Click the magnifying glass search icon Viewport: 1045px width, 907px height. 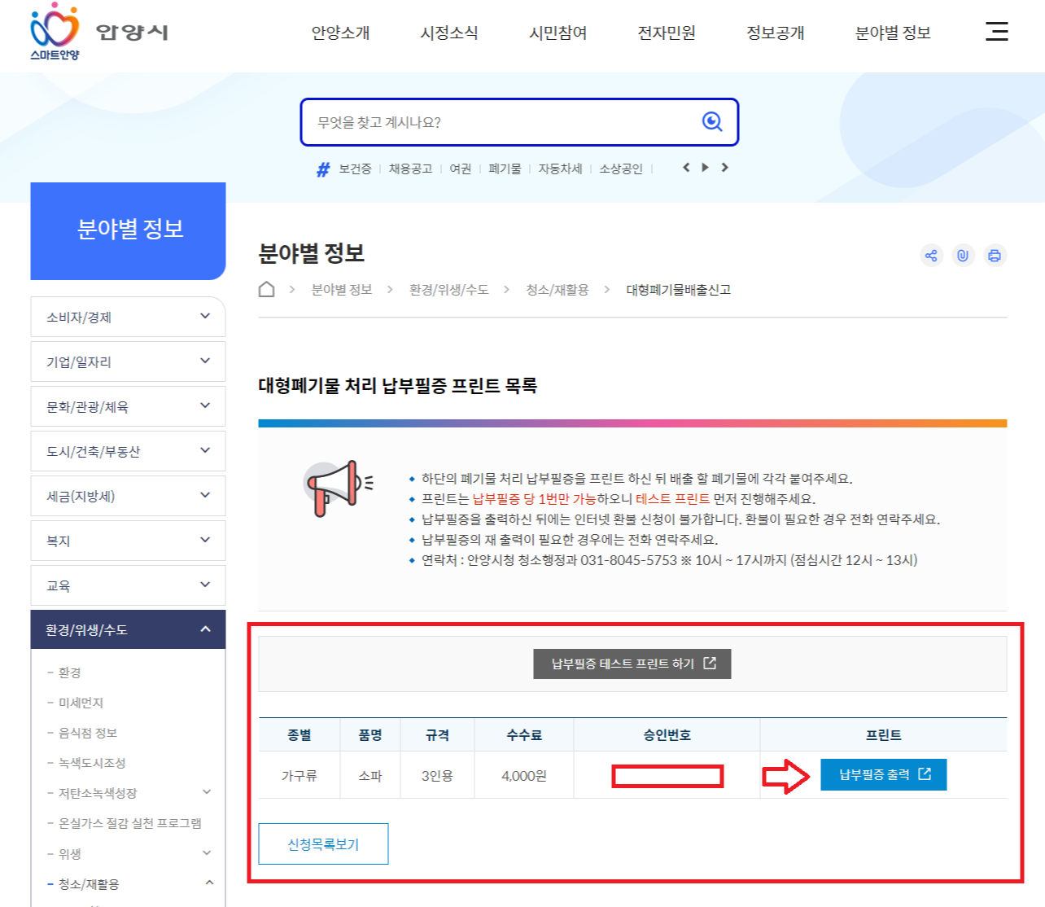[x=712, y=121]
